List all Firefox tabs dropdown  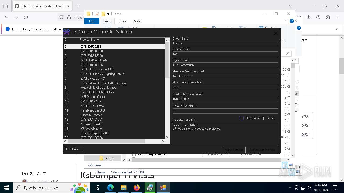[291, 6]
